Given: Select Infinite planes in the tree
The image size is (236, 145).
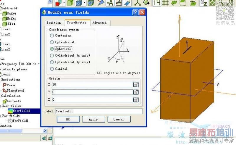Looking at the screenshot, I should click(14, 69).
